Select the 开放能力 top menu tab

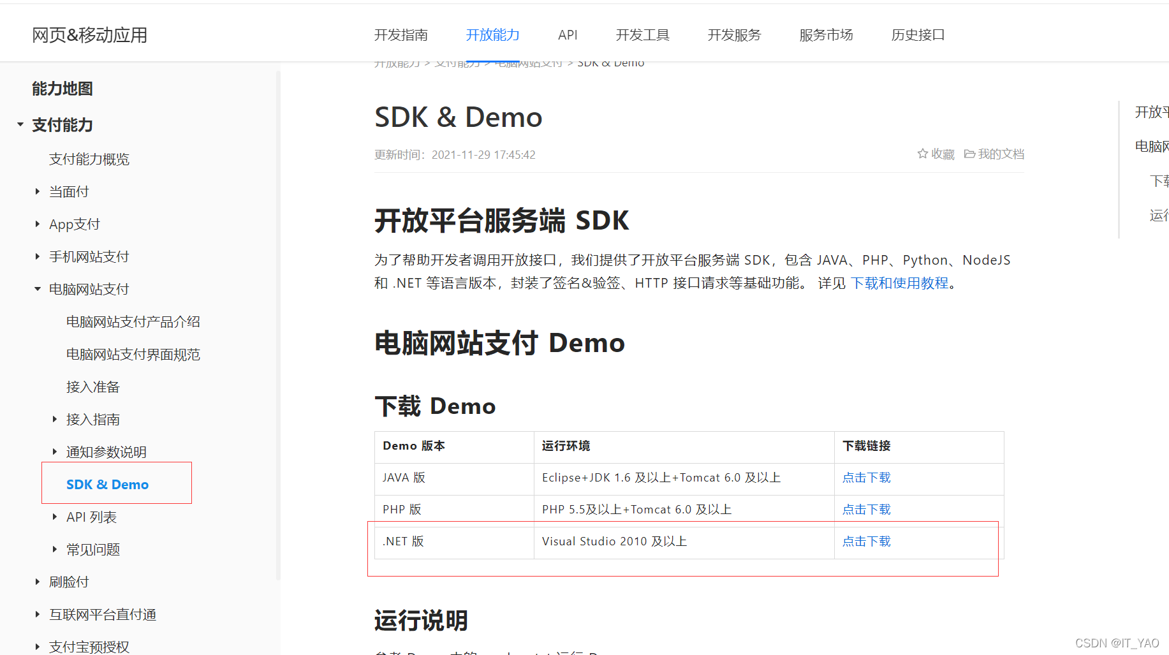pyautogui.click(x=492, y=35)
